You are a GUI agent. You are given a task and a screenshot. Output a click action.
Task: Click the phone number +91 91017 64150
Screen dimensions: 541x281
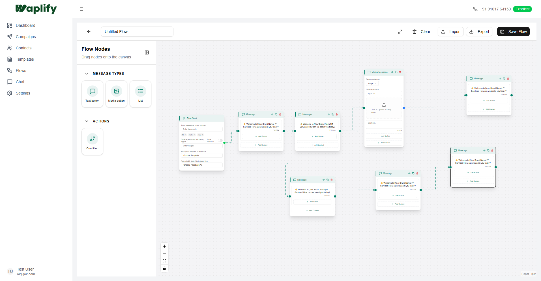[495, 9]
